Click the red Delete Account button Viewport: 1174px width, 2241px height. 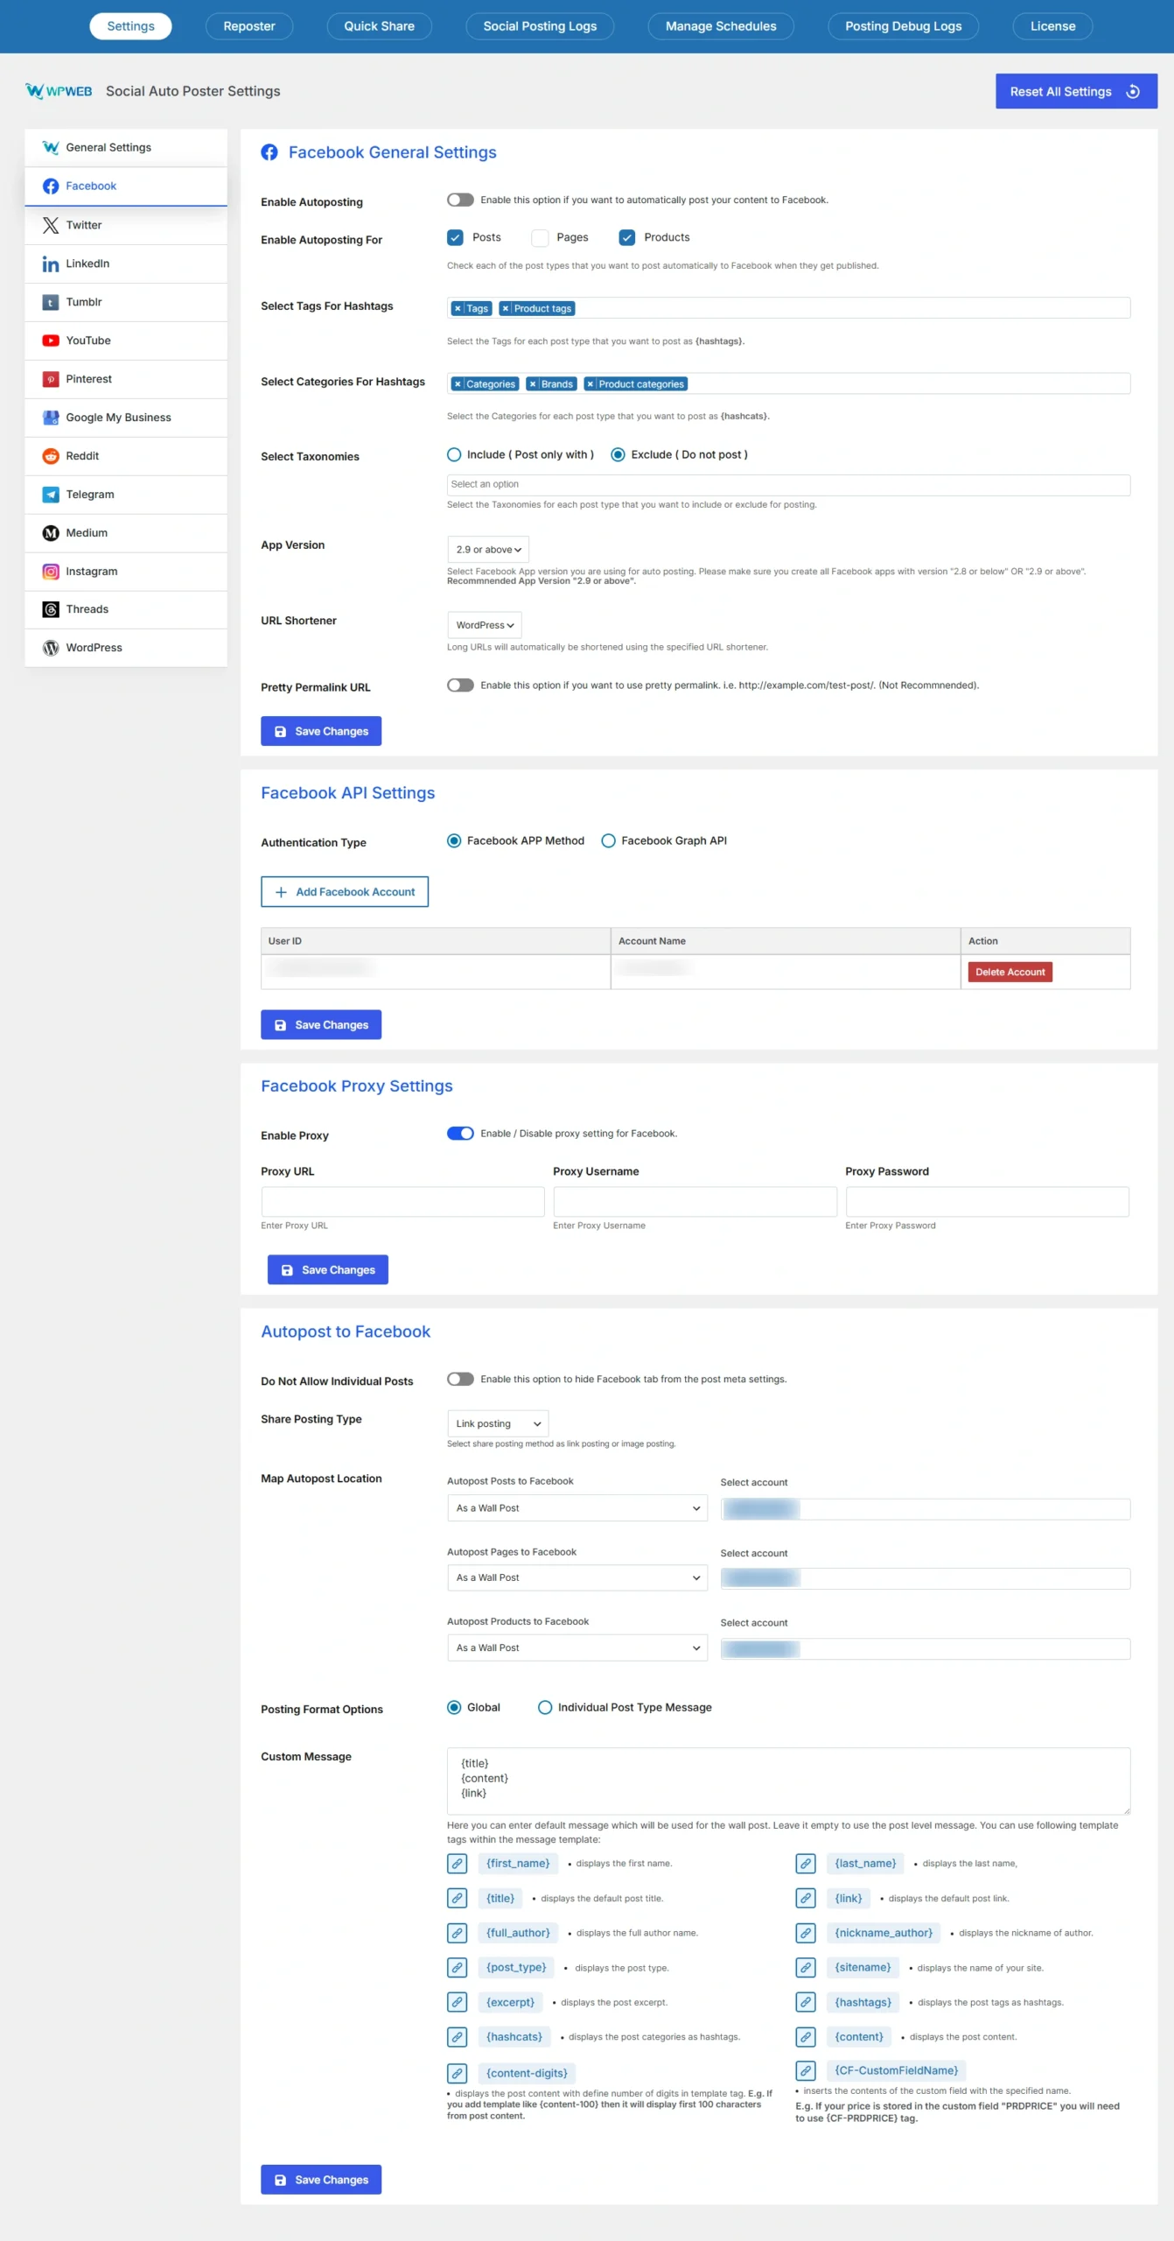(1010, 973)
